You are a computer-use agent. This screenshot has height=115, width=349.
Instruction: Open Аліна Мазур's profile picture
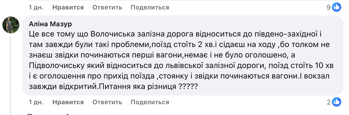tap(11, 25)
